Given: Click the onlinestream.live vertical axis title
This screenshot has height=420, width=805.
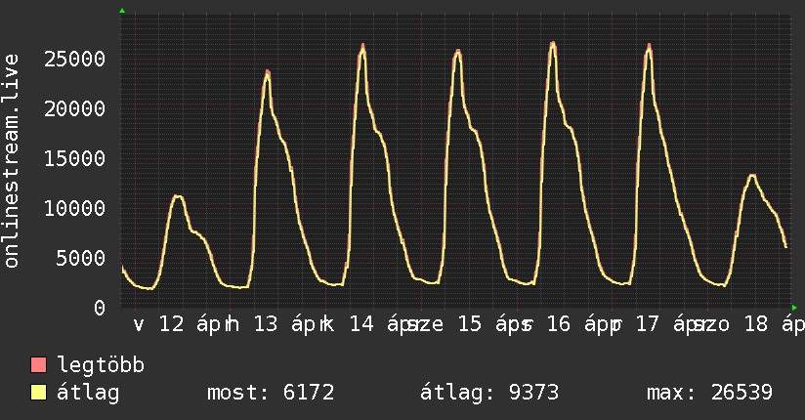Looking at the screenshot, I should (x=11, y=161).
